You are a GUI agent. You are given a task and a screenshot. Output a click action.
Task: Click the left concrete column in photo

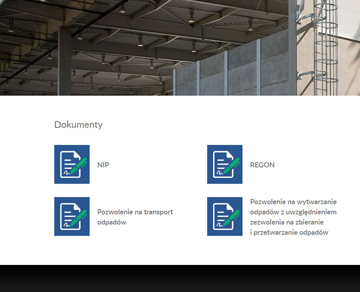(65, 61)
